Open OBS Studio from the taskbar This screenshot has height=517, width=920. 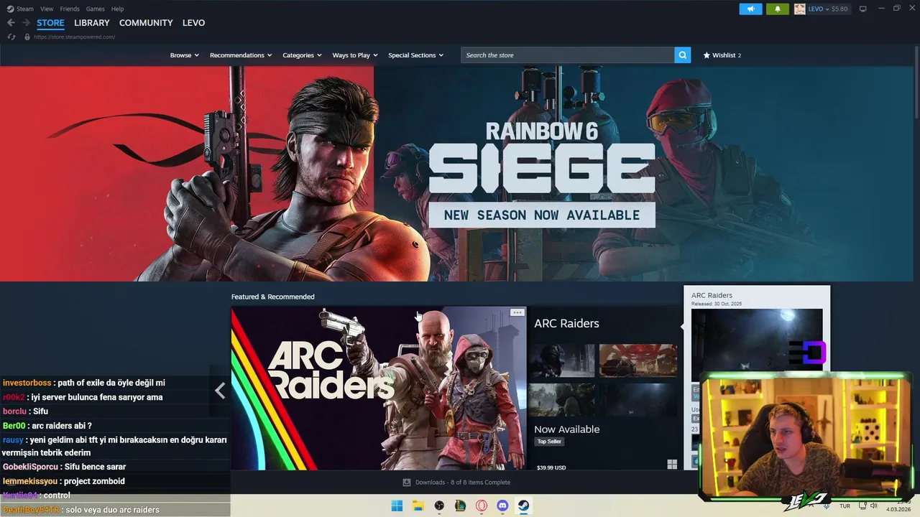pos(439,506)
